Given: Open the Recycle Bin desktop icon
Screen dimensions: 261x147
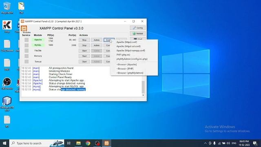Looking at the screenshot, I should (7, 8).
